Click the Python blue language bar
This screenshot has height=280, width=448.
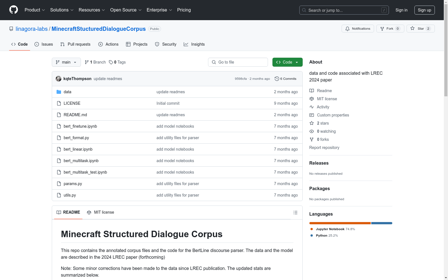(x=382, y=223)
